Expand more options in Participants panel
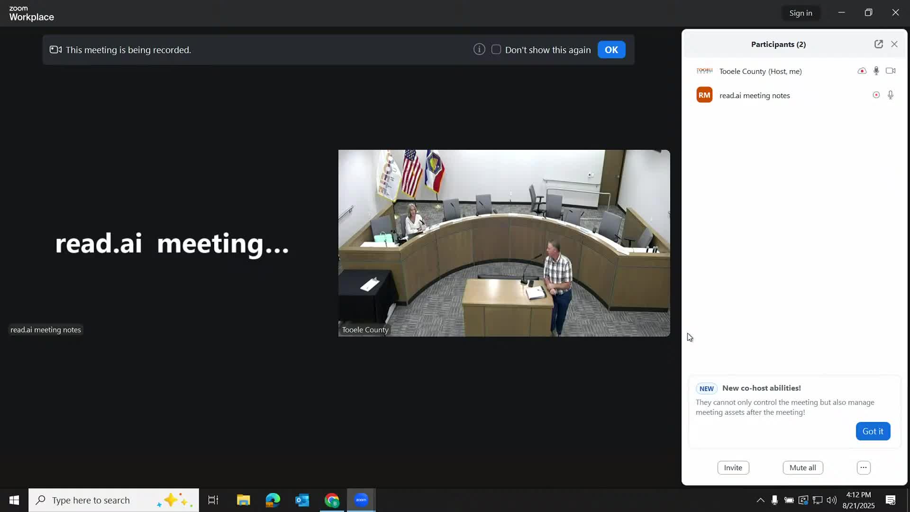The height and width of the screenshot is (512, 910). [x=864, y=467]
